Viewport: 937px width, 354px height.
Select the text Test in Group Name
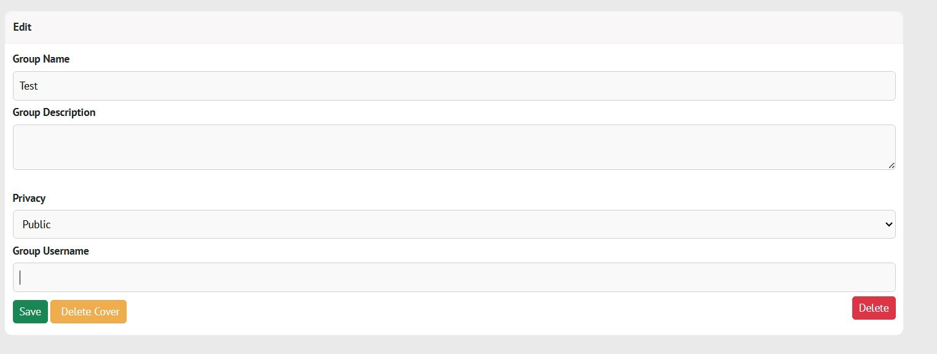click(x=28, y=85)
